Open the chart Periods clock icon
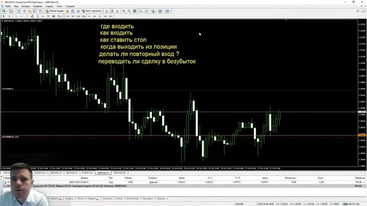 tap(160, 11)
